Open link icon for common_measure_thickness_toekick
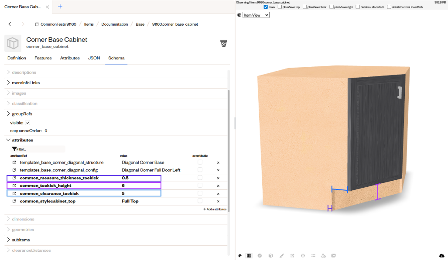This screenshot has height=261, width=448. [x=14, y=178]
